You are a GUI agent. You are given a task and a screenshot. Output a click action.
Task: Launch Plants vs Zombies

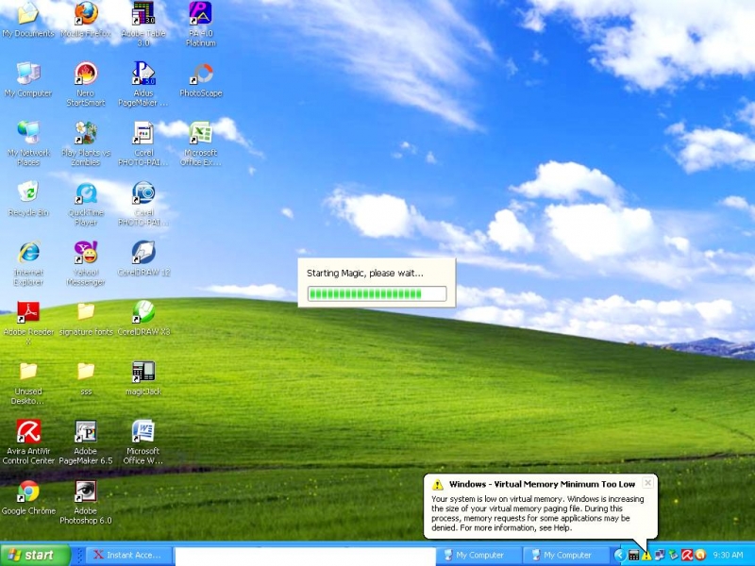pyautogui.click(x=86, y=137)
